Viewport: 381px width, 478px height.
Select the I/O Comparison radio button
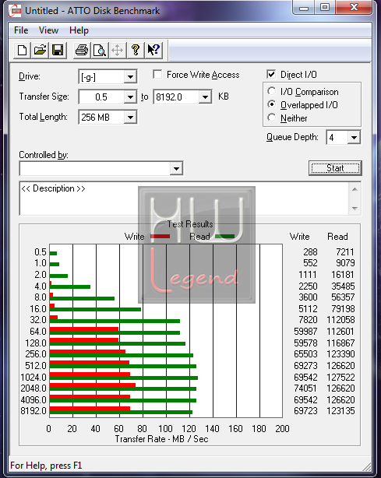point(271,91)
